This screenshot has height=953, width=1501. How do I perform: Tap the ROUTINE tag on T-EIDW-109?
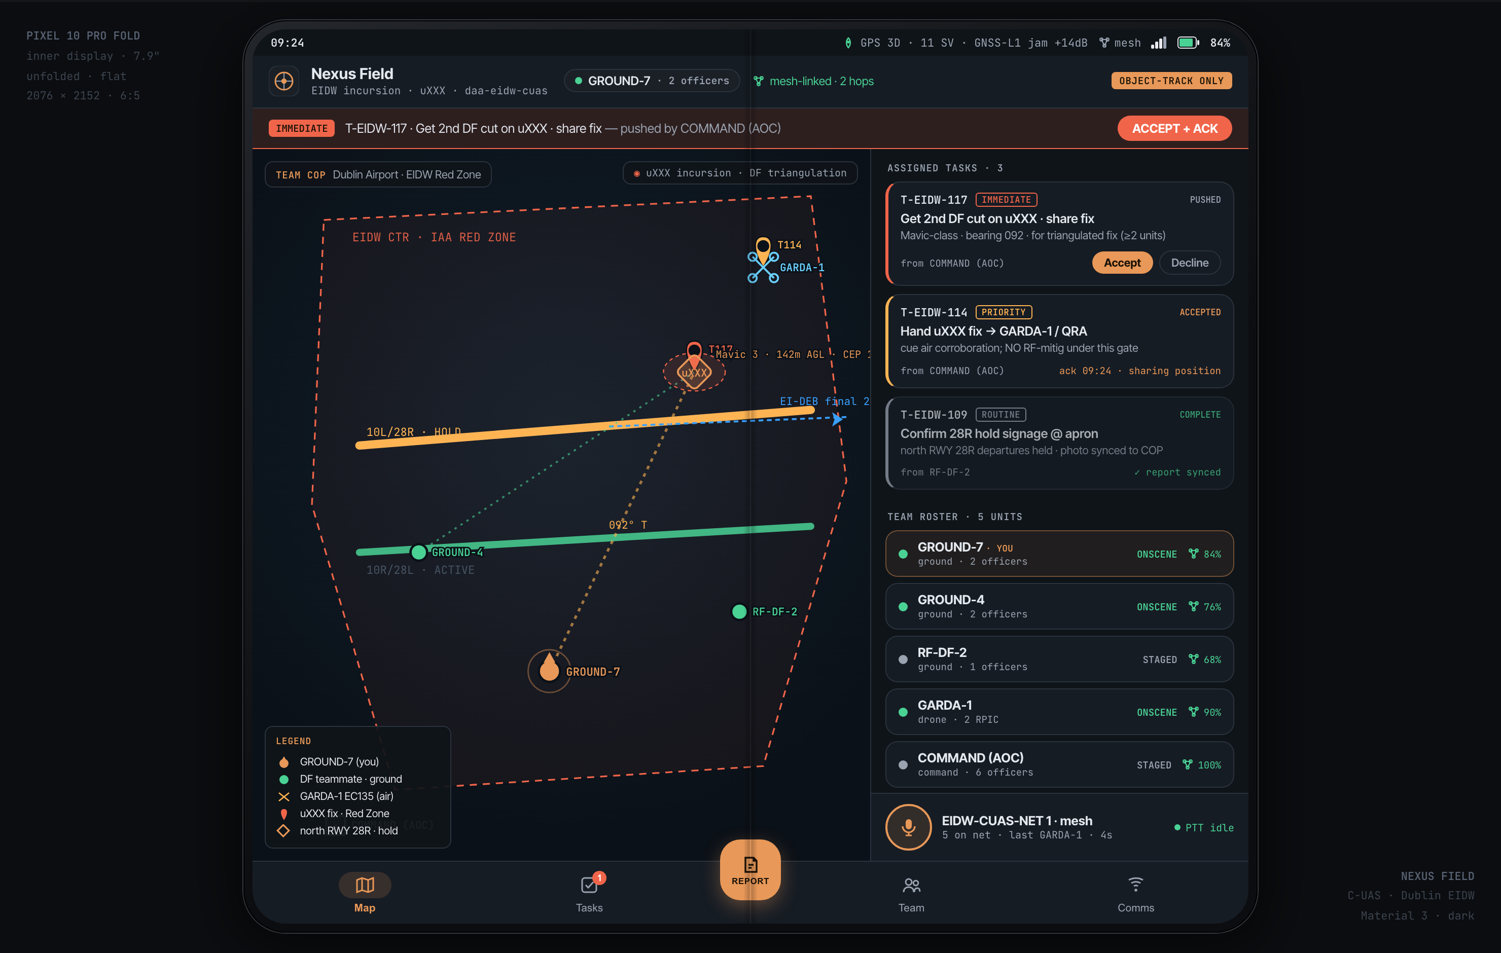[1000, 415]
